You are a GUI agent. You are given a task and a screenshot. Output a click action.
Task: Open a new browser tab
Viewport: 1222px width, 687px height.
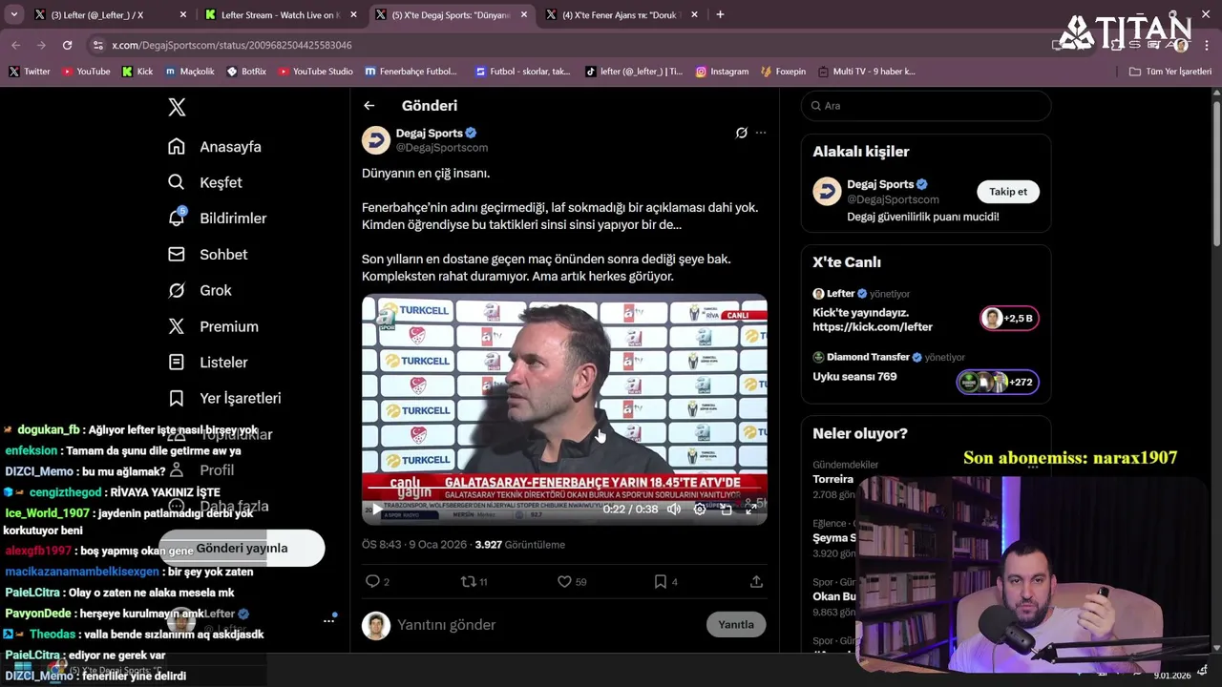pyautogui.click(x=720, y=15)
